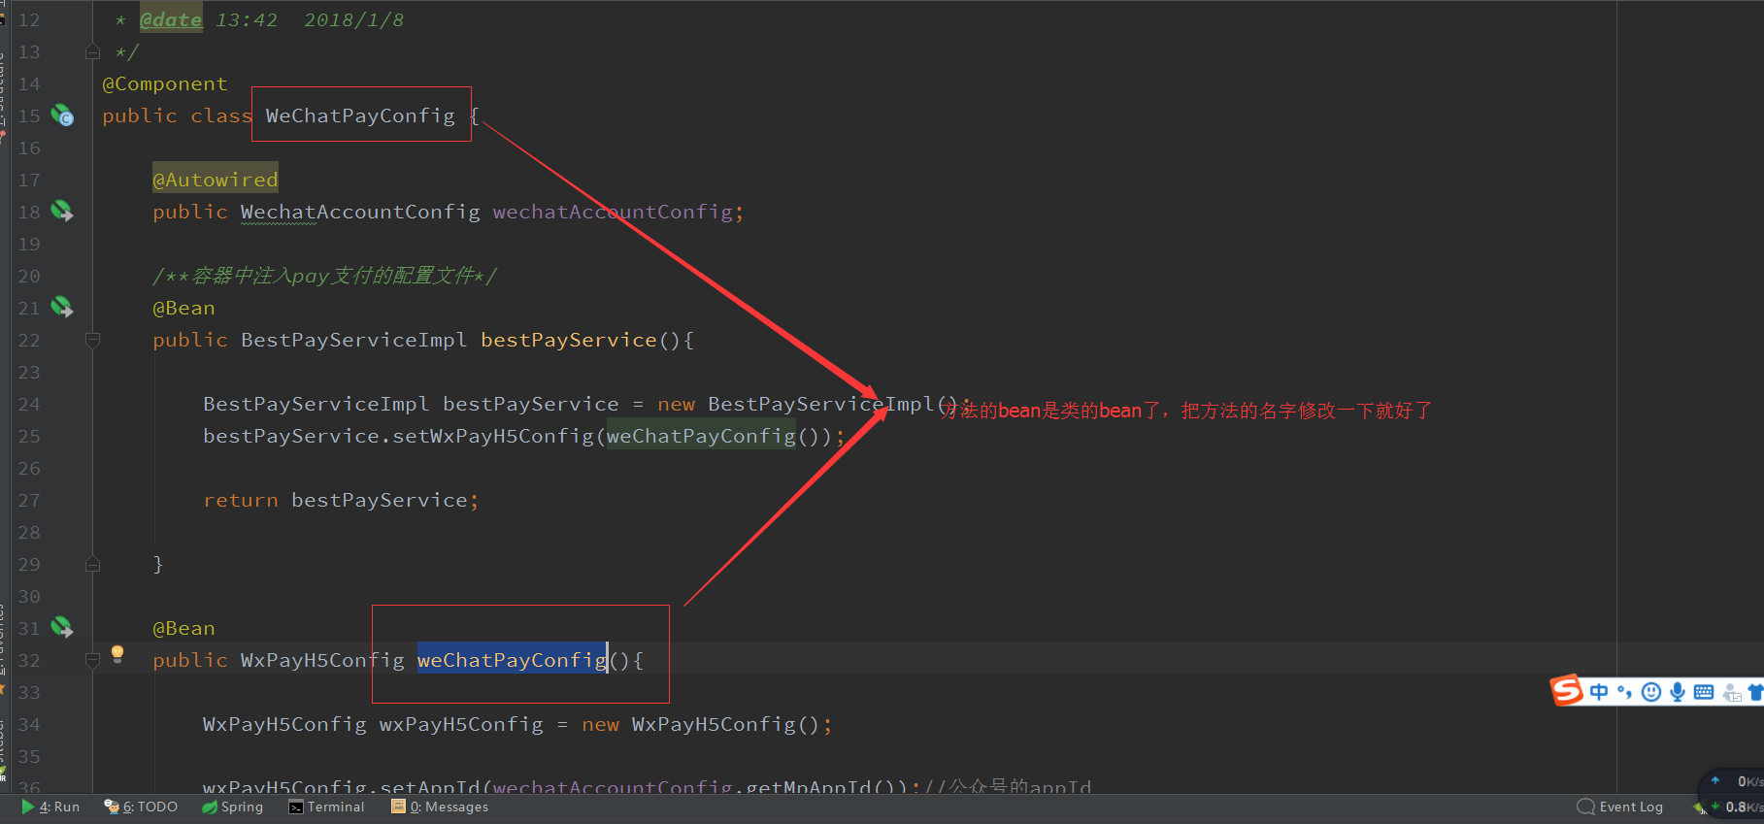Viewport: 1764px width, 824px height.
Task: Click the yellow lightbulb intention icon on line 32
Action: (x=117, y=654)
